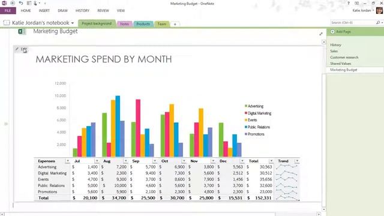
Task: Switch to the Team section tab
Action: coord(161,24)
